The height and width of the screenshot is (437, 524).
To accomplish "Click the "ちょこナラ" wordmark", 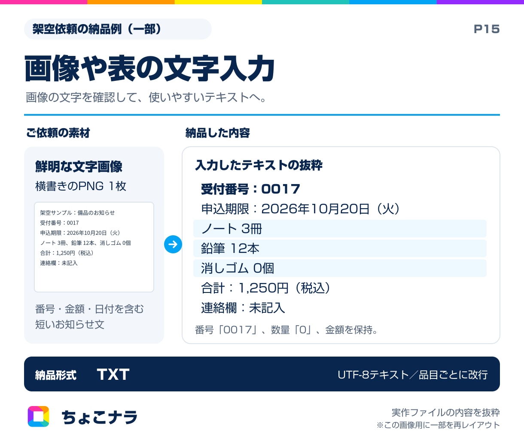I will pyautogui.click(x=100, y=417).
